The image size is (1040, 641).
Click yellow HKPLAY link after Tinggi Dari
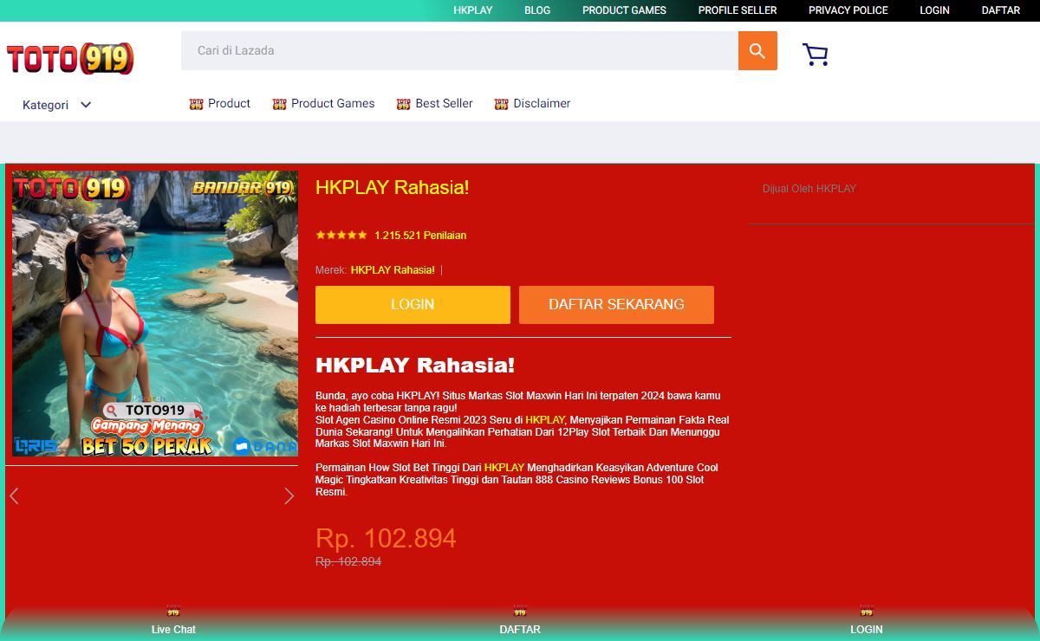[504, 468]
